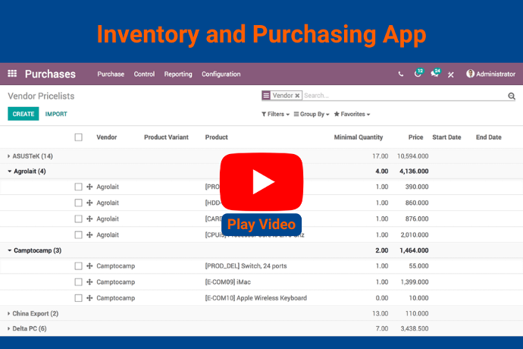Check the Agrolait 876.000 row checkbox
The width and height of the screenshot is (523, 349).
click(78, 219)
